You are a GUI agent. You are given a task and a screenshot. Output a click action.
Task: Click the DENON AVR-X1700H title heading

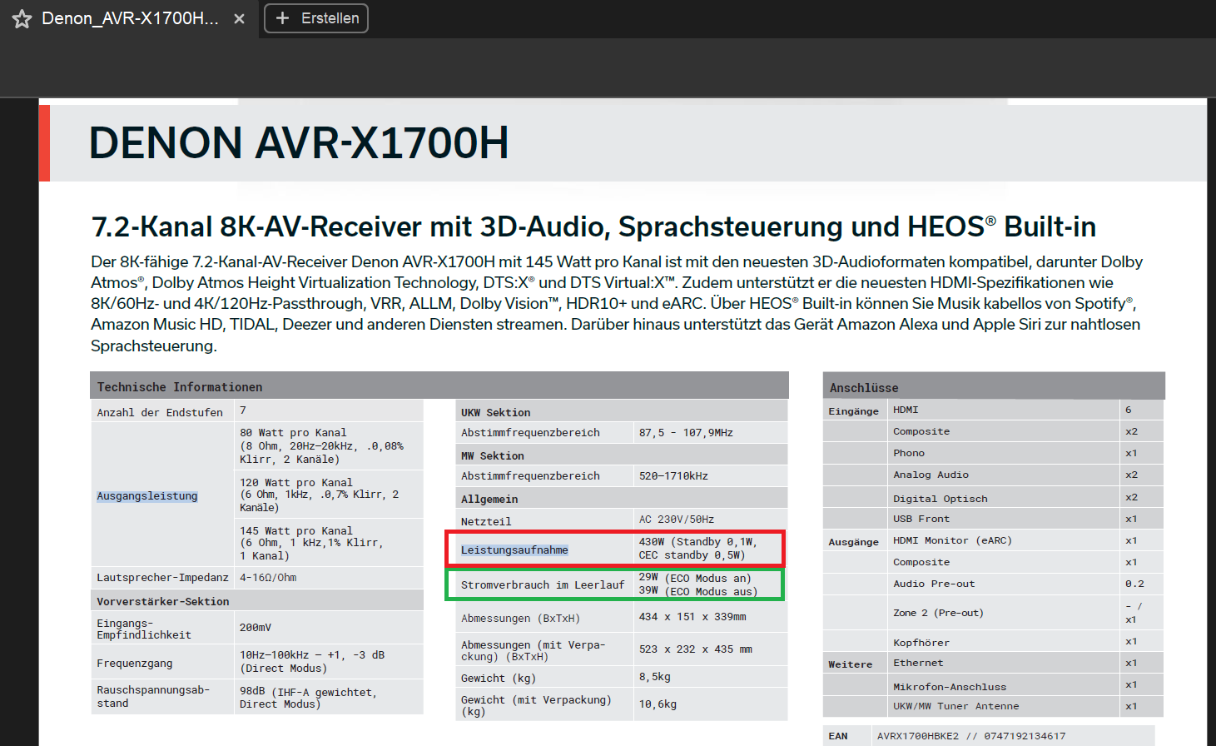tap(298, 142)
